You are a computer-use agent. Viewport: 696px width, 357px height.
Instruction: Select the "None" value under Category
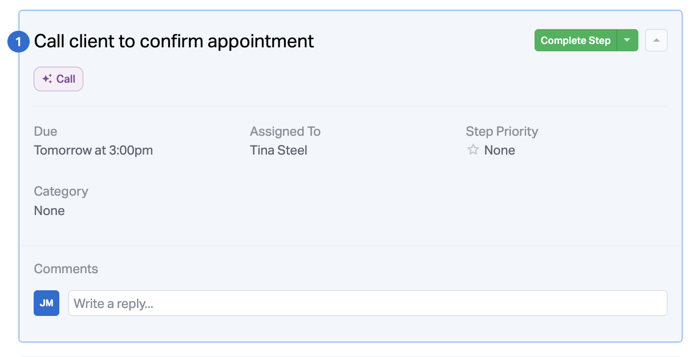[x=50, y=211]
